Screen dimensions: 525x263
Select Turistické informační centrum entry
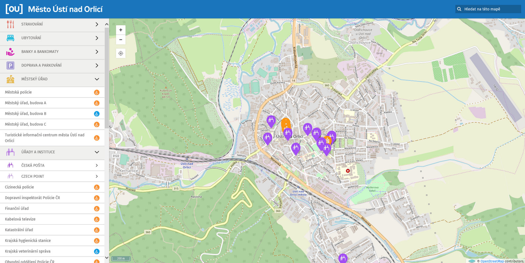pos(45,138)
